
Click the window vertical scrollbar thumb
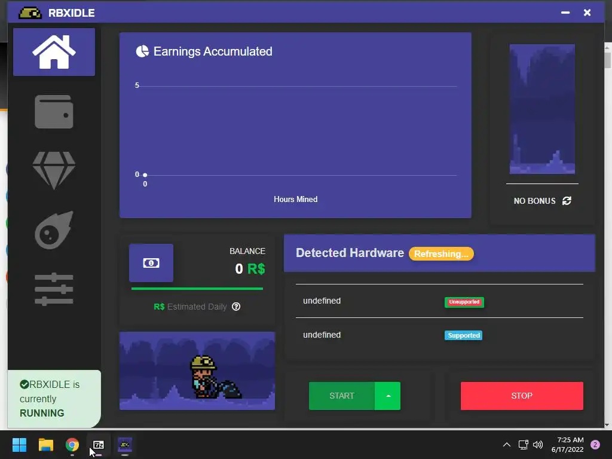(x=607, y=60)
